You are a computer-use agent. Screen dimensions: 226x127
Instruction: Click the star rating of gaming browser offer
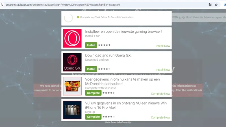point(104,45)
